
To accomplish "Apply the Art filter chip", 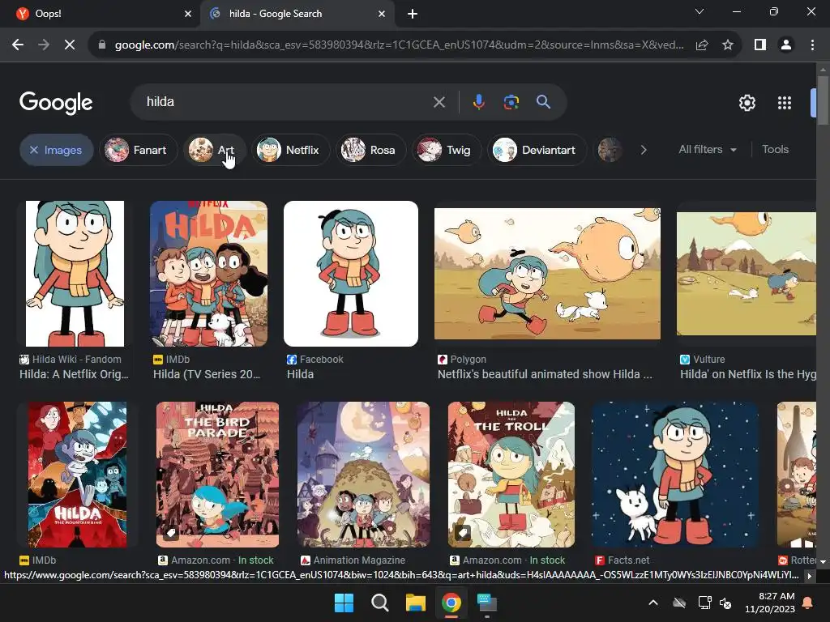I will 214,150.
